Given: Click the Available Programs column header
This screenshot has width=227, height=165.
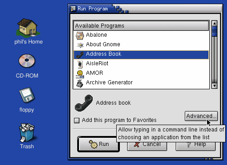Looking at the screenshot, I should (x=141, y=26).
